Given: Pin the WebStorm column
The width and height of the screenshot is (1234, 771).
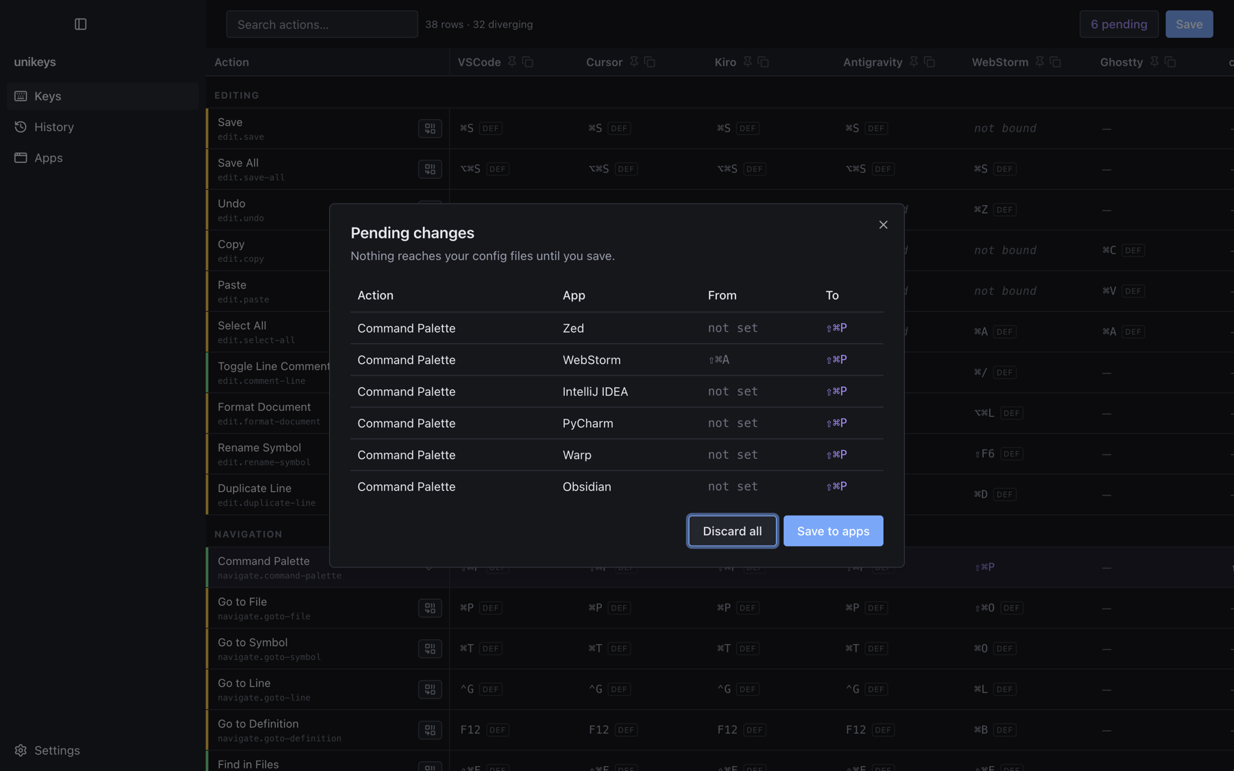Looking at the screenshot, I should pyautogui.click(x=1039, y=62).
